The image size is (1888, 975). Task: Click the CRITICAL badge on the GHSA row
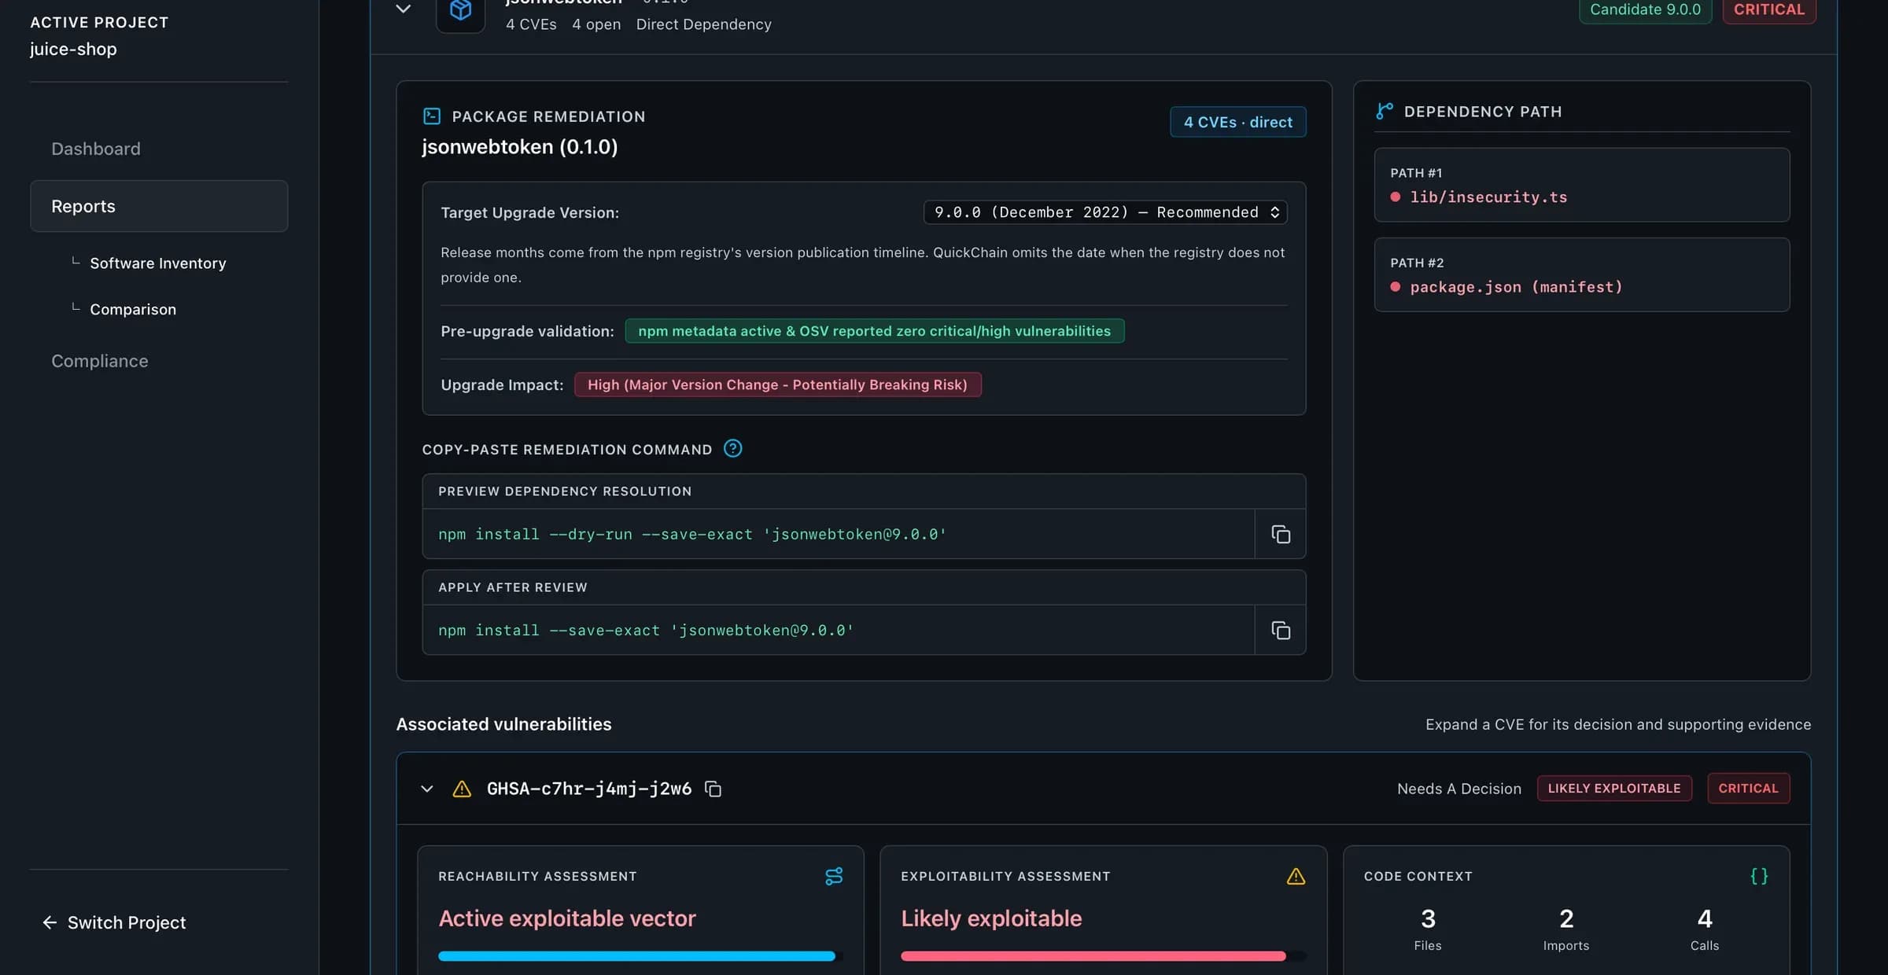click(1748, 789)
